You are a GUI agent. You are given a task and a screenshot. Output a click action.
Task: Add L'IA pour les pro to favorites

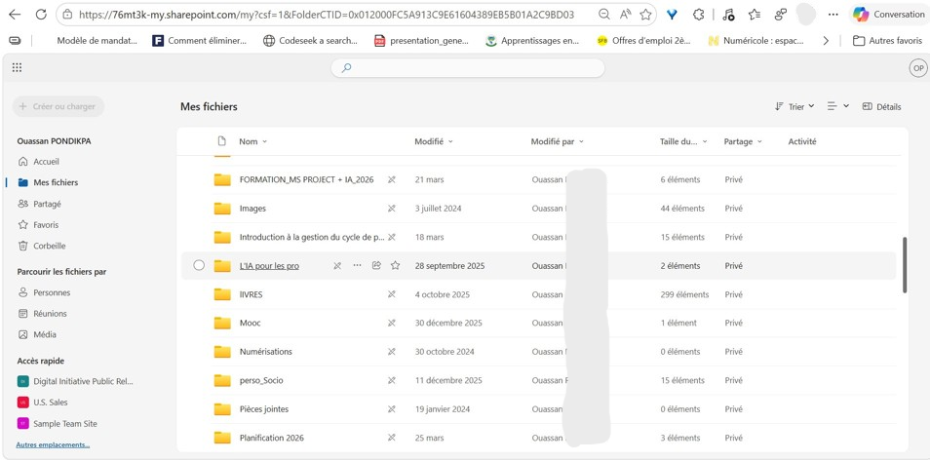pos(395,265)
